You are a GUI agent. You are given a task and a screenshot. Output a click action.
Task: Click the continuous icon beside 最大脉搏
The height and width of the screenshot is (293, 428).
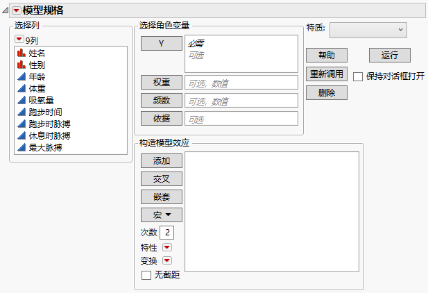(x=22, y=147)
